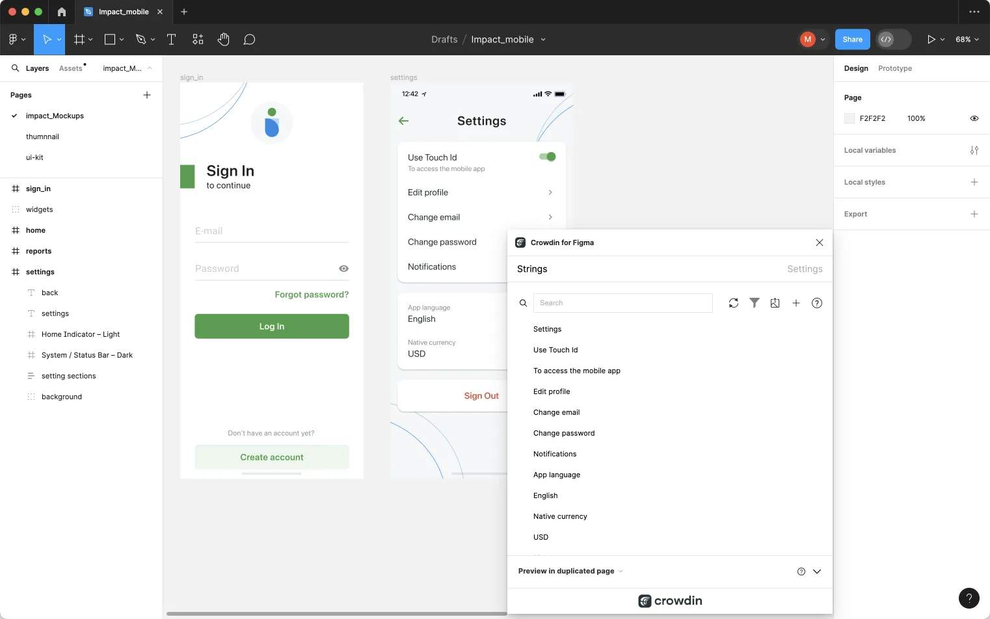Select the Change password string
This screenshot has height=619, width=990.
pos(564,433)
